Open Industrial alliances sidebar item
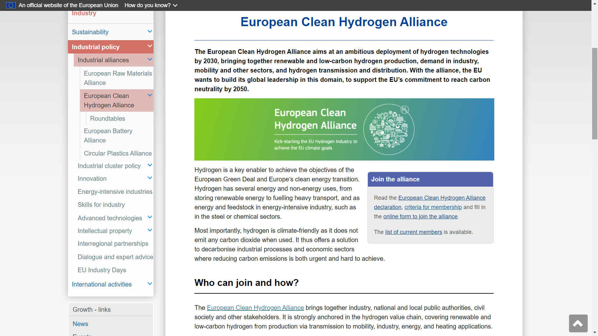The height and width of the screenshot is (336, 598). [103, 60]
